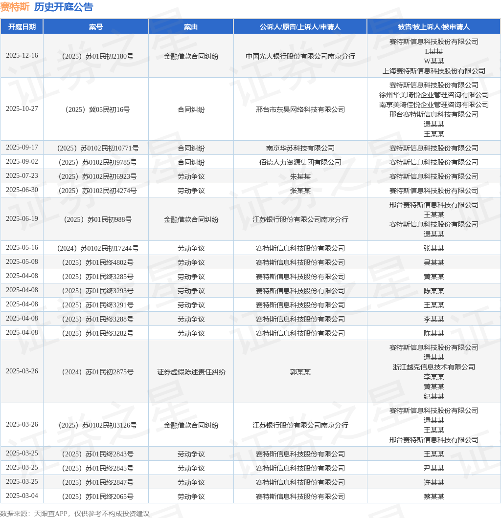Click case number (2025)苏0102民初9785号
Image resolution: width=501 pixels, height=518 pixels.
pyautogui.click(x=98, y=162)
